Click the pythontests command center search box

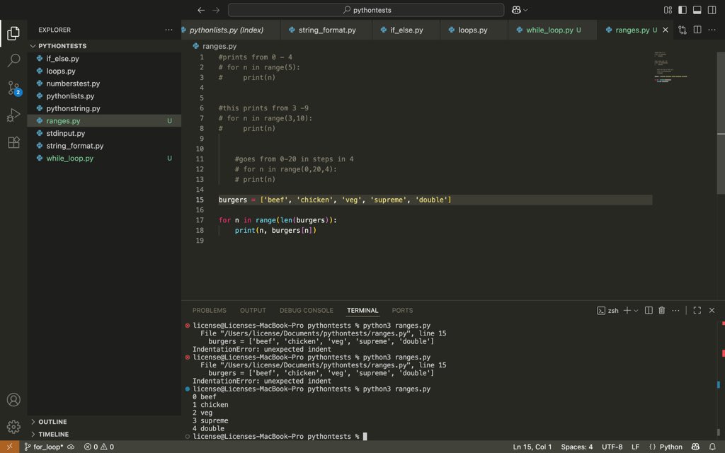click(366, 10)
